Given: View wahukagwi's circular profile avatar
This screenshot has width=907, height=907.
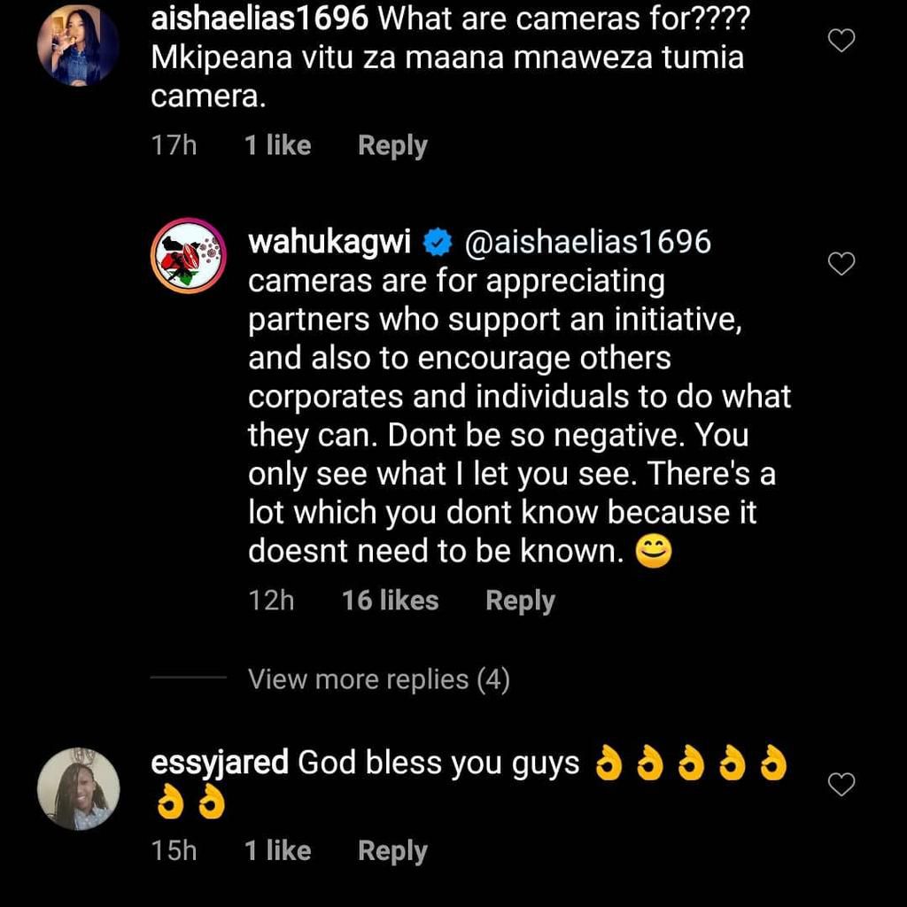Looking at the screenshot, I should pos(188,255).
